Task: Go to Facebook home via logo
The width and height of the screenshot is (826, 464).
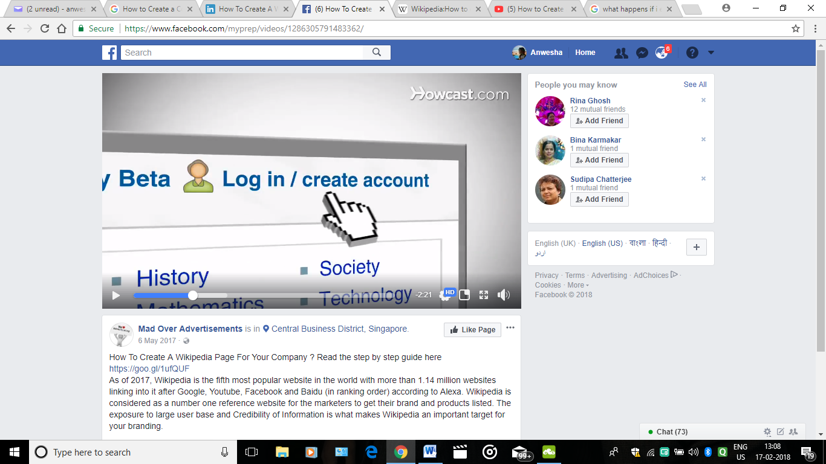Action: tap(109, 53)
